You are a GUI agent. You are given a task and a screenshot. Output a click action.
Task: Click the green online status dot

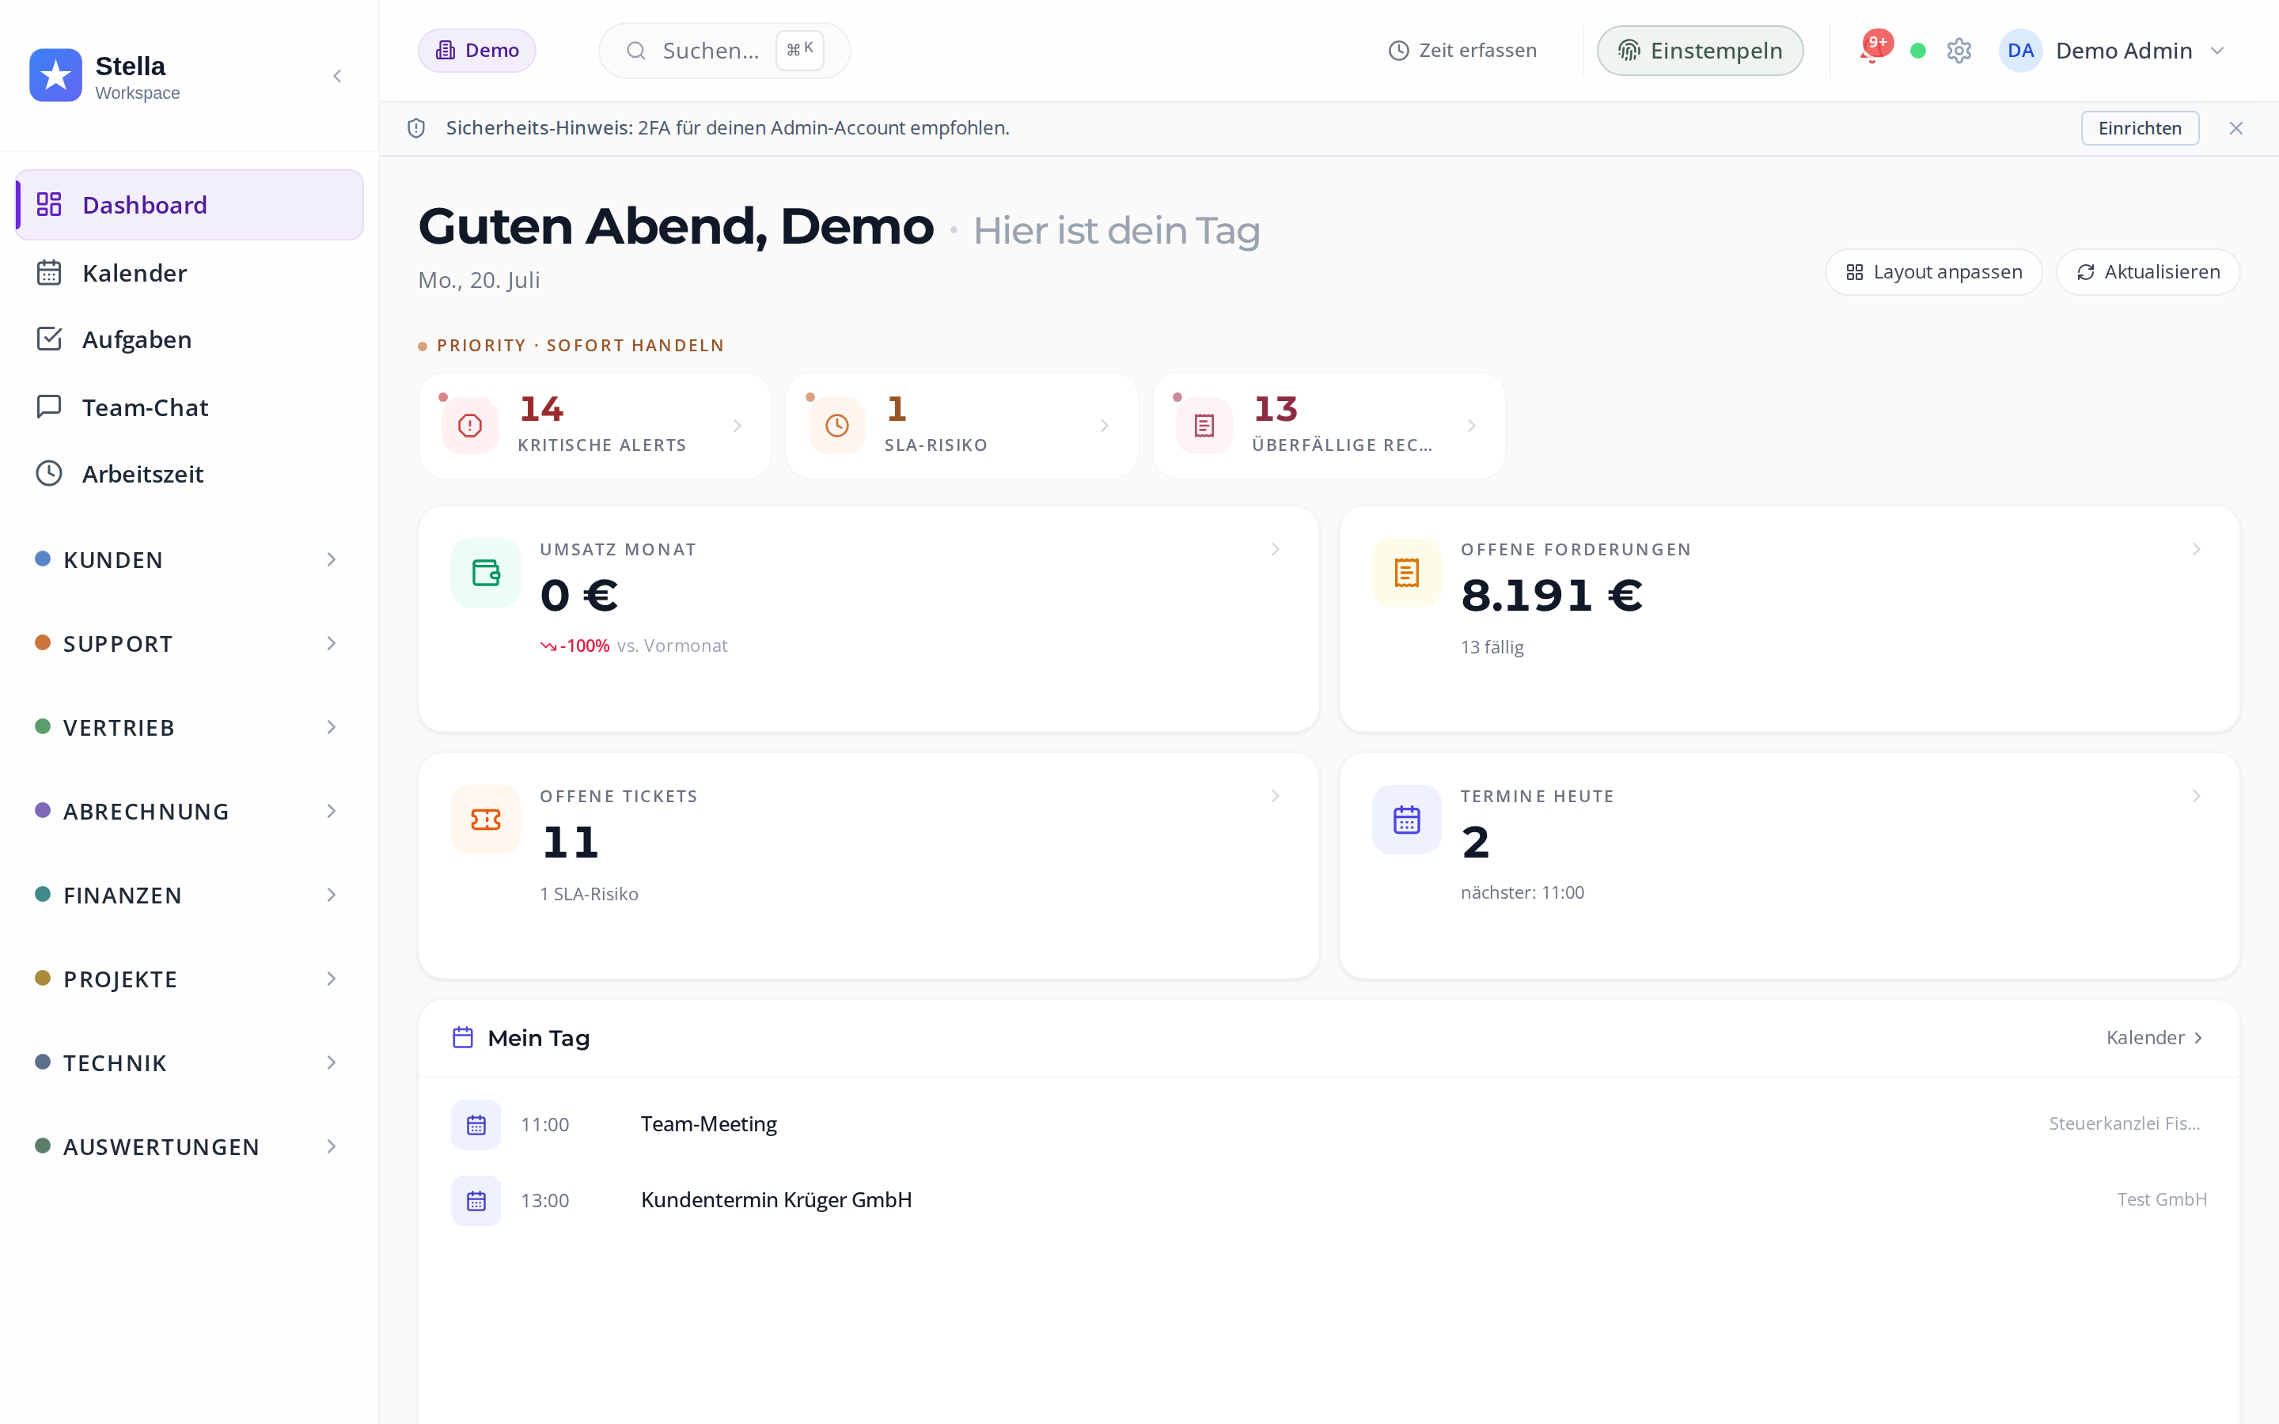1917,51
